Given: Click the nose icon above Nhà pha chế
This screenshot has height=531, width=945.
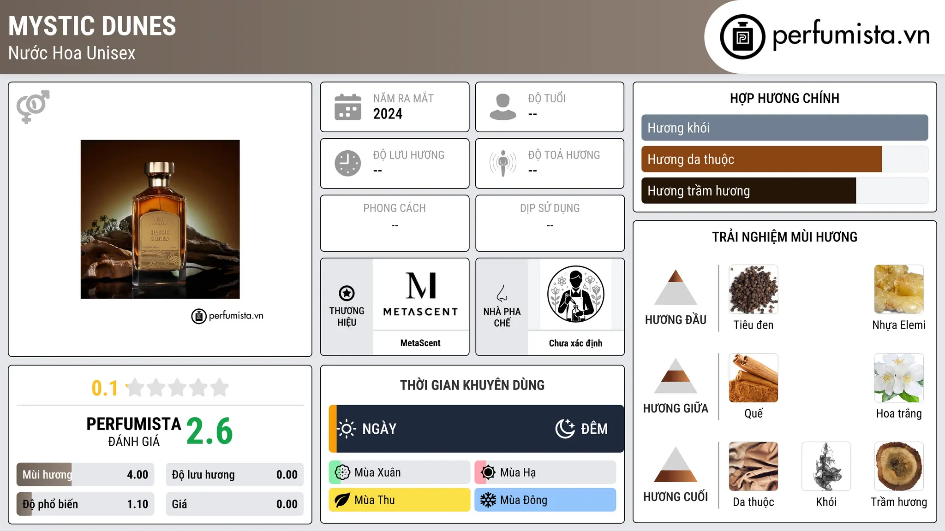Looking at the screenshot, I should click(502, 293).
